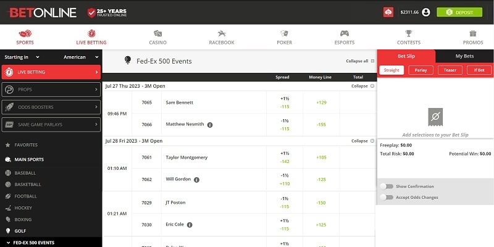494x247 pixels.
Task: Click the empty bet slip icon
Action: pyautogui.click(x=435, y=117)
